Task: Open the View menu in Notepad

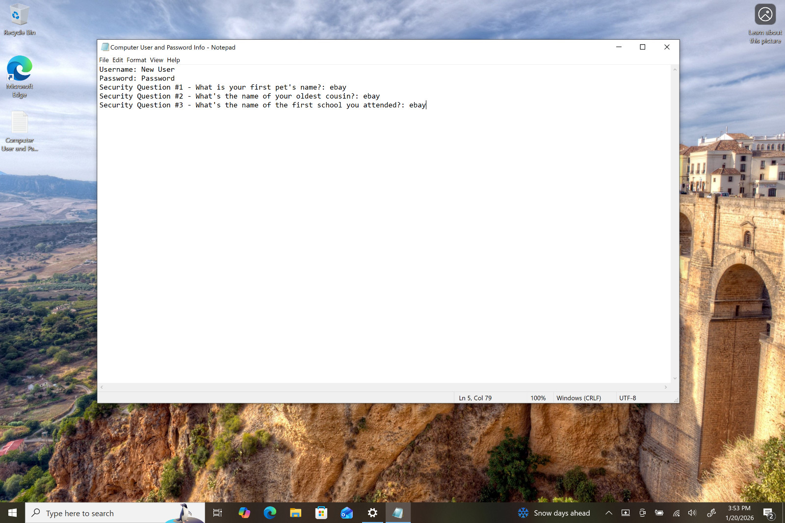Action: pyautogui.click(x=157, y=60)
